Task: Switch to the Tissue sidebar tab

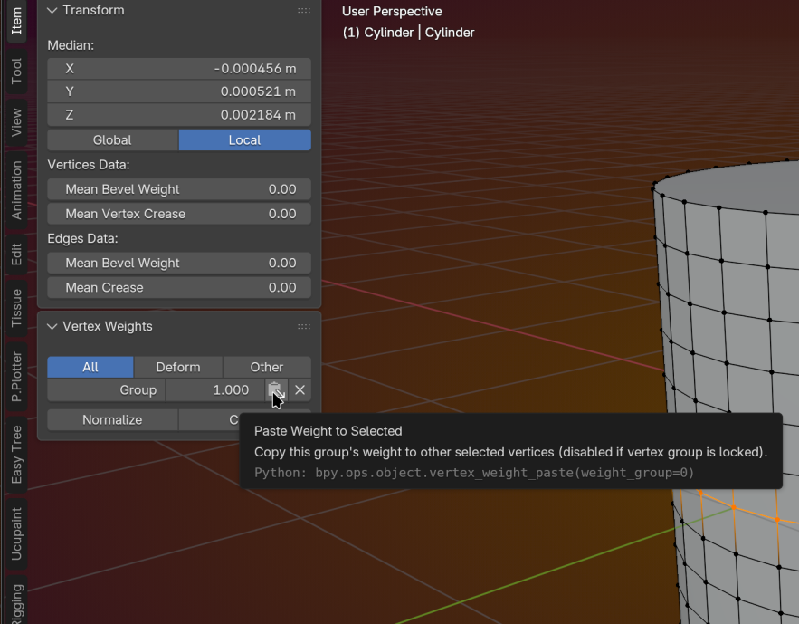Action: 16,309
